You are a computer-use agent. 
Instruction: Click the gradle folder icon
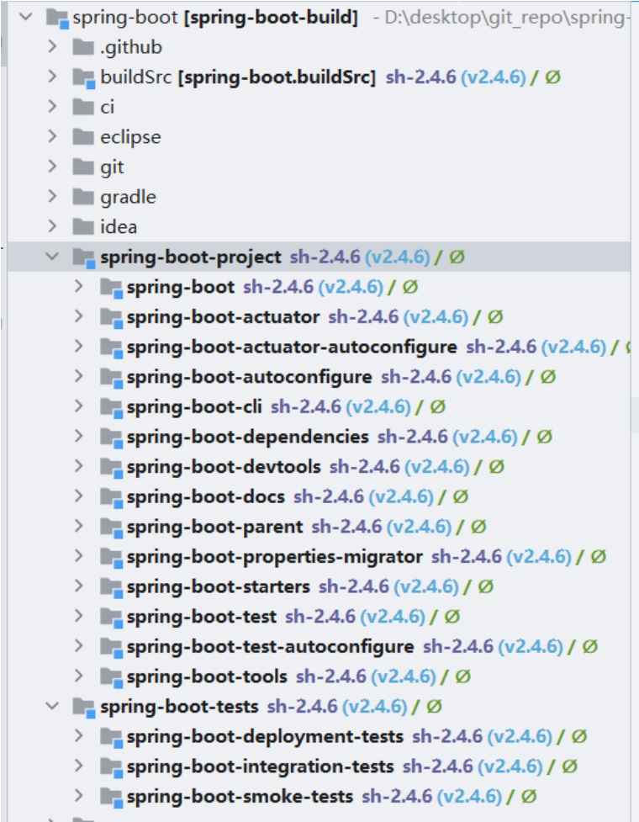82,197
